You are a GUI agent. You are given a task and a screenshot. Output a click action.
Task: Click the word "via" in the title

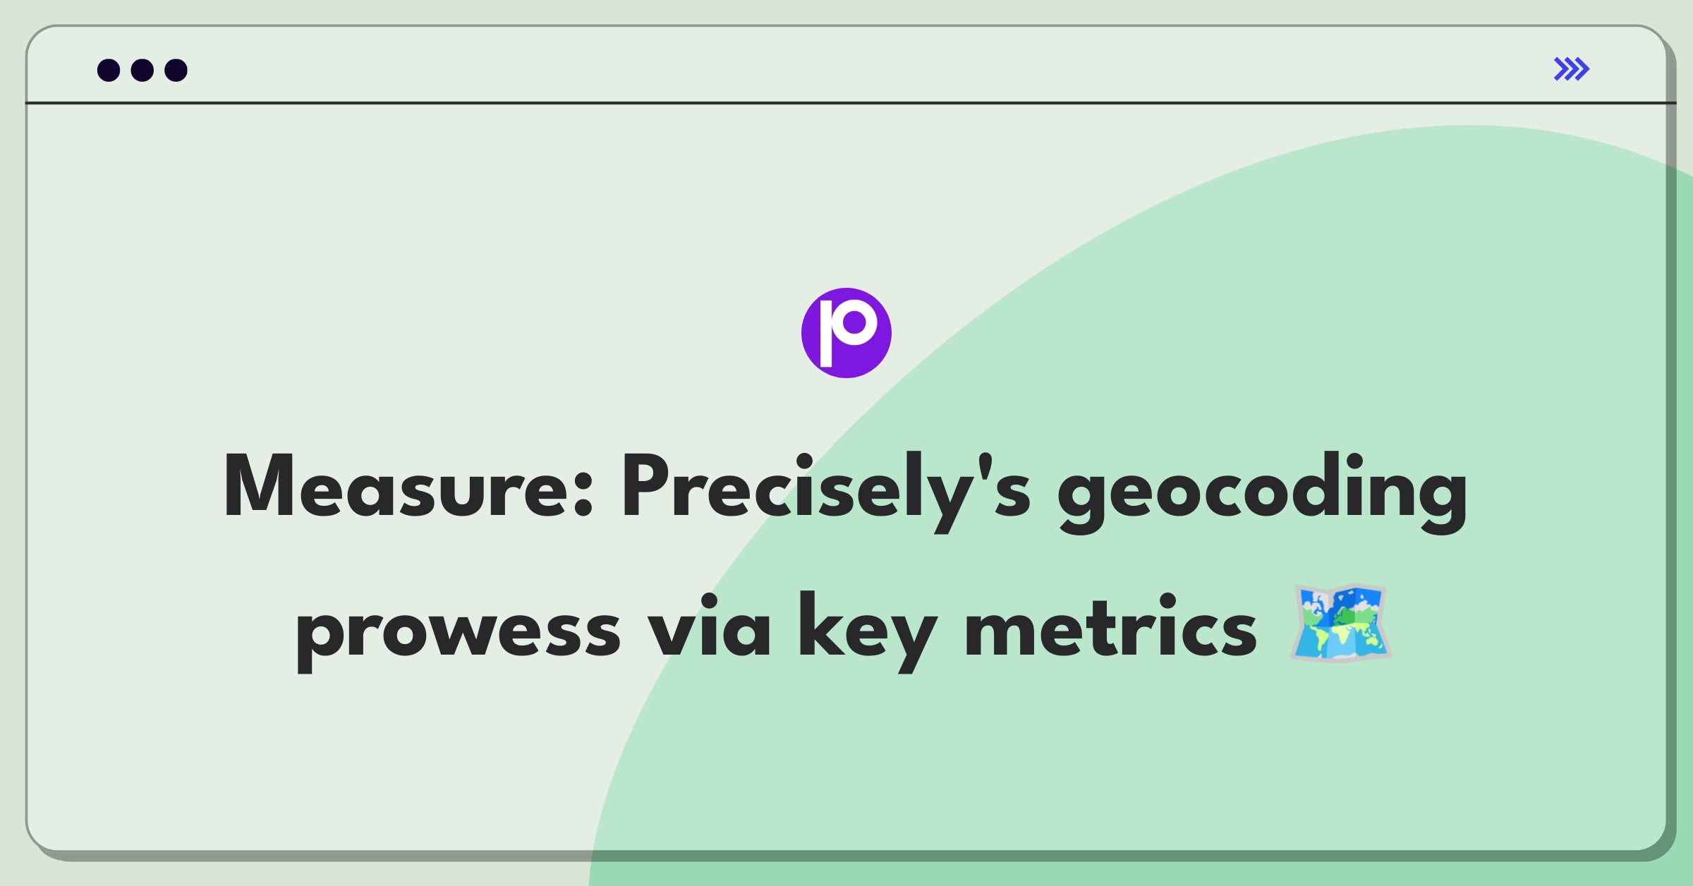(710, 624)
